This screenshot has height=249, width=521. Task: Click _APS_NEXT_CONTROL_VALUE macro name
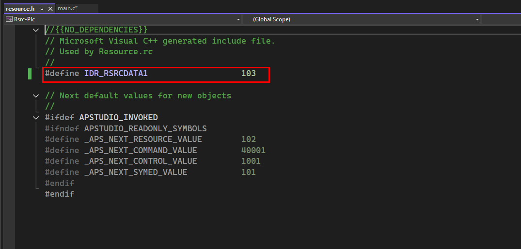click(x=141, y=161)
